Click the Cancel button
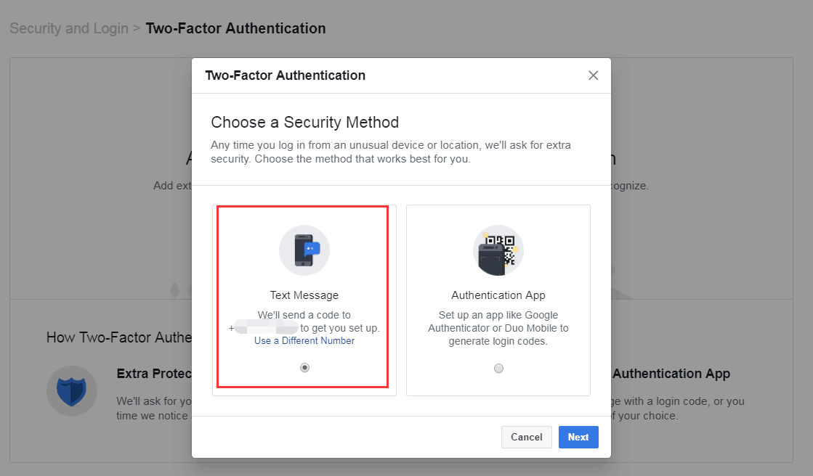Viewport: 813px width, 476px height. (526, 437)
